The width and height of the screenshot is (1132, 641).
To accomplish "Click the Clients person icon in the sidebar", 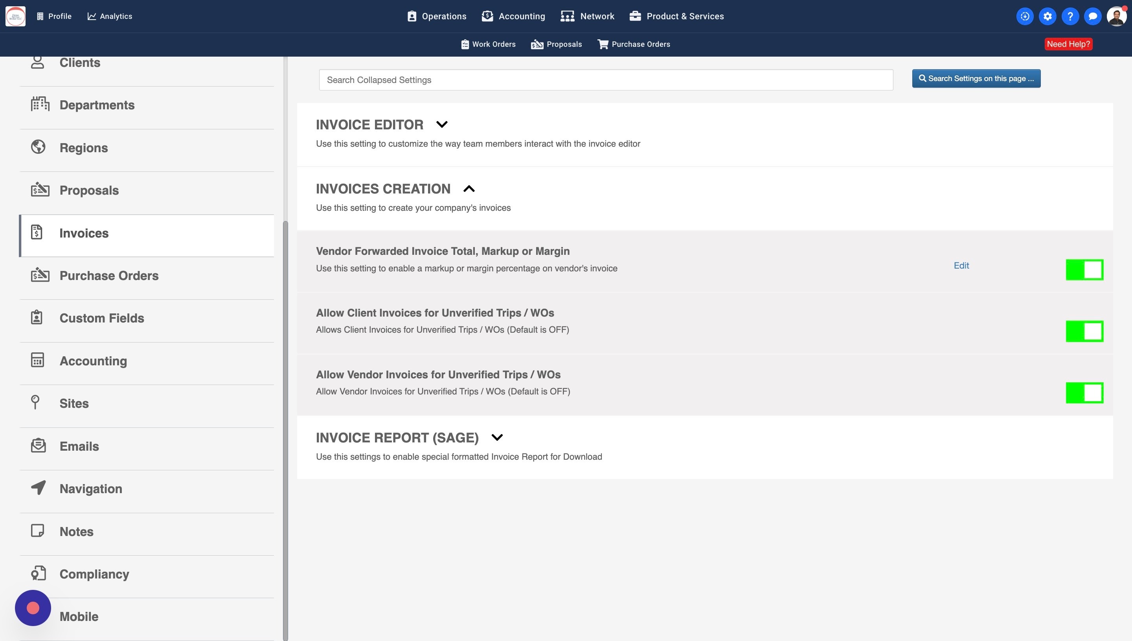I will [38, 62].
